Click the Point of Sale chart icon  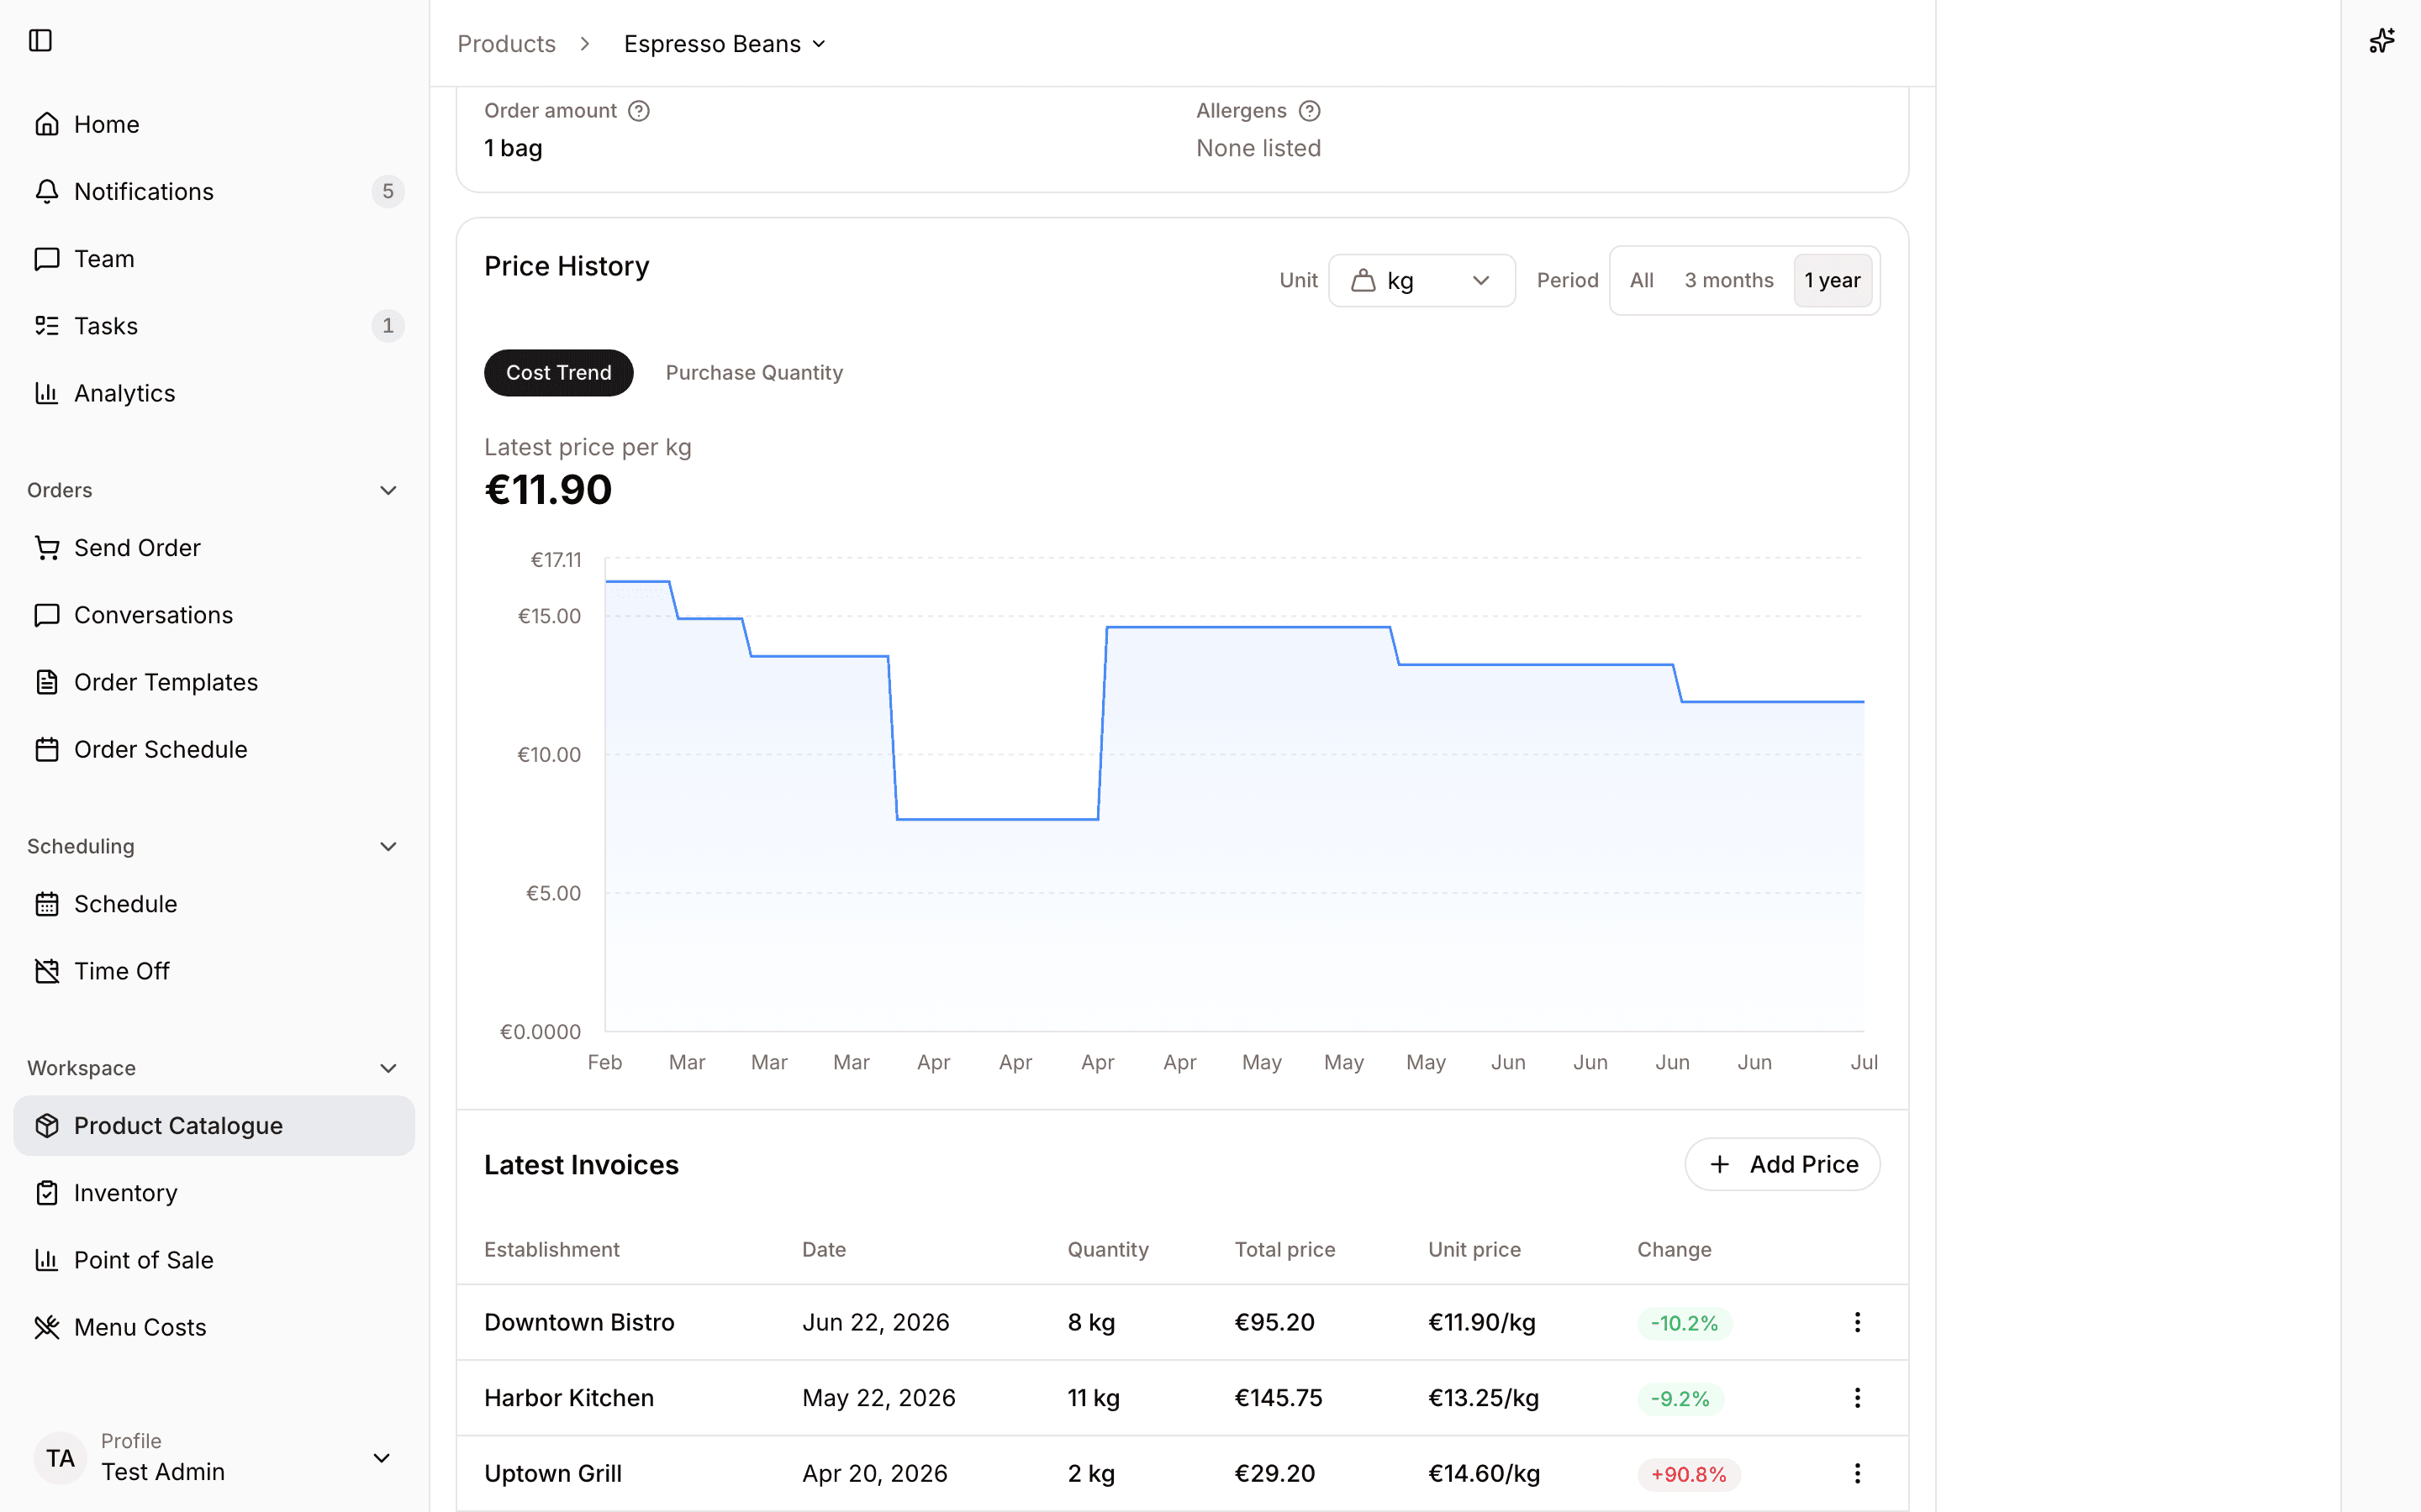pos(46,1260)
